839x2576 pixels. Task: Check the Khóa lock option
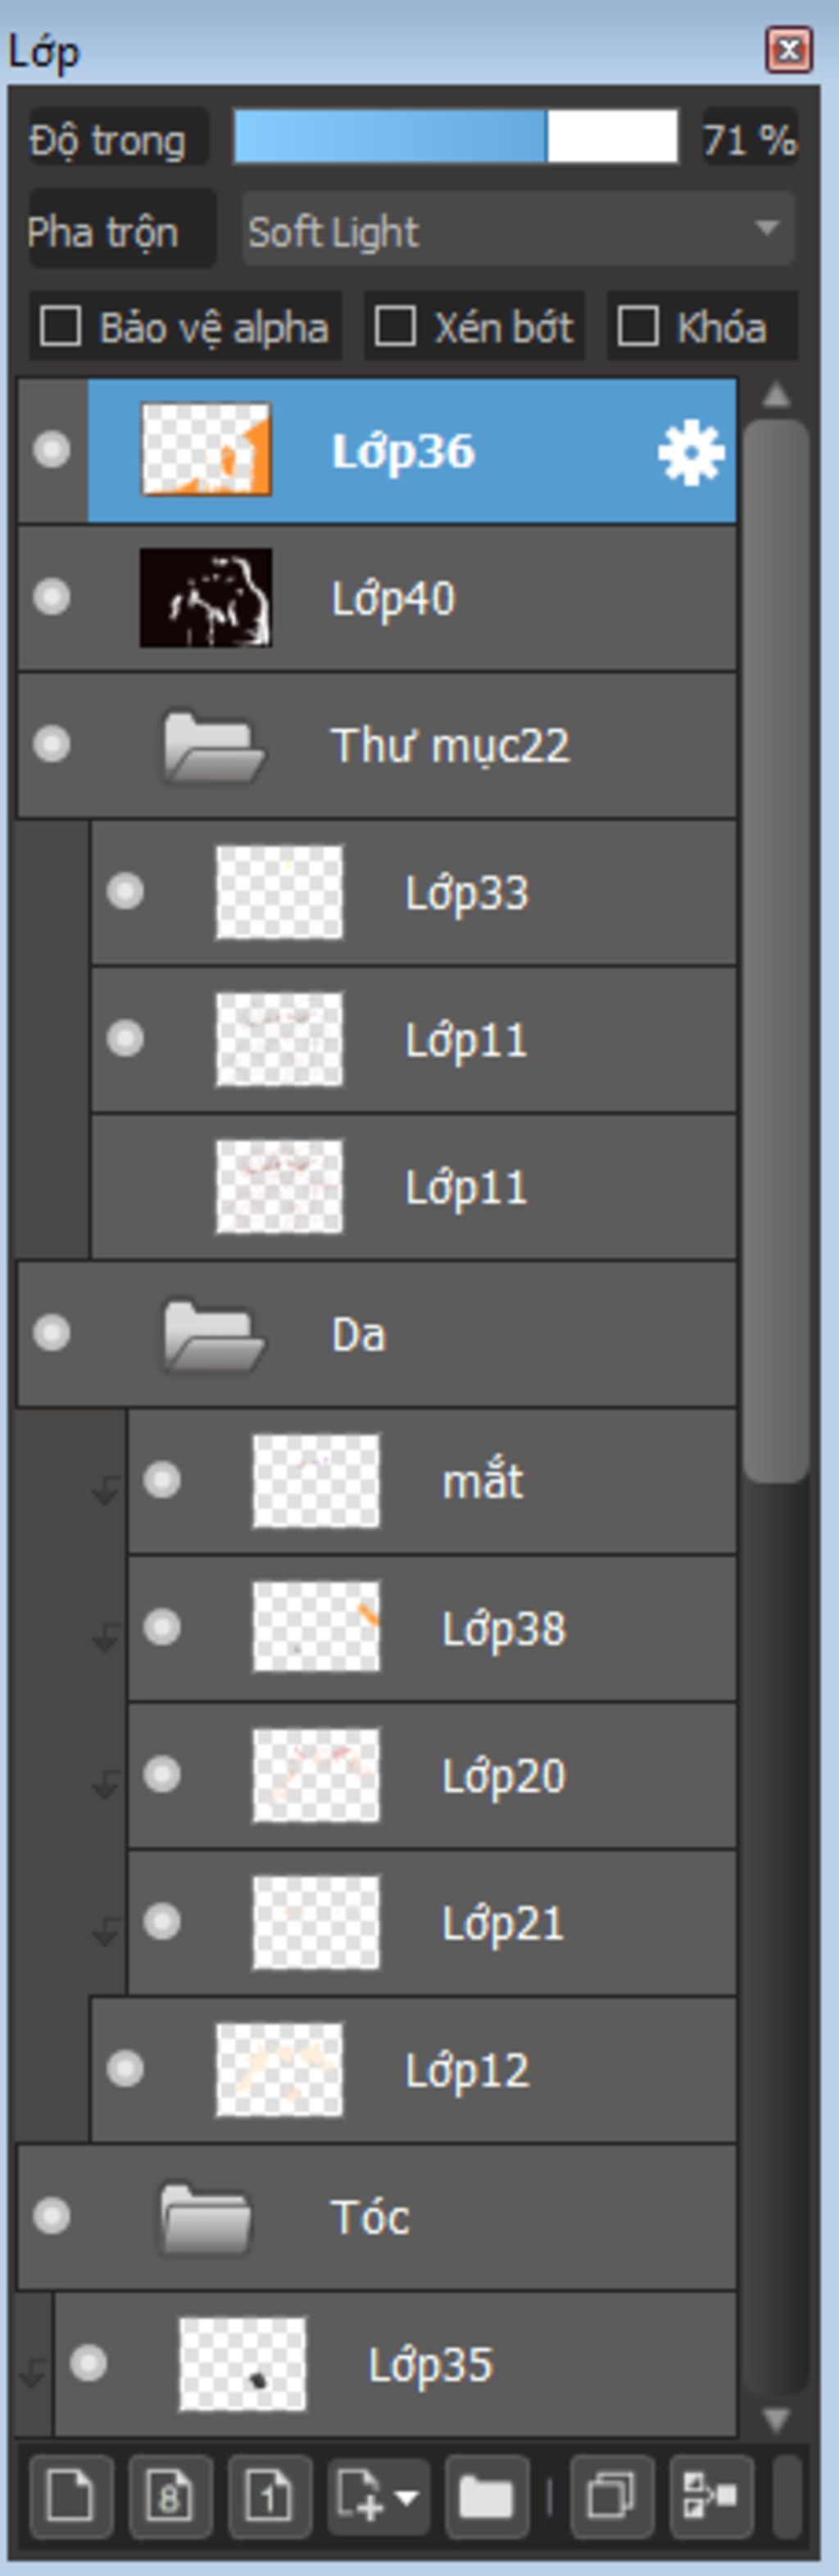click(x=638, y=326)
